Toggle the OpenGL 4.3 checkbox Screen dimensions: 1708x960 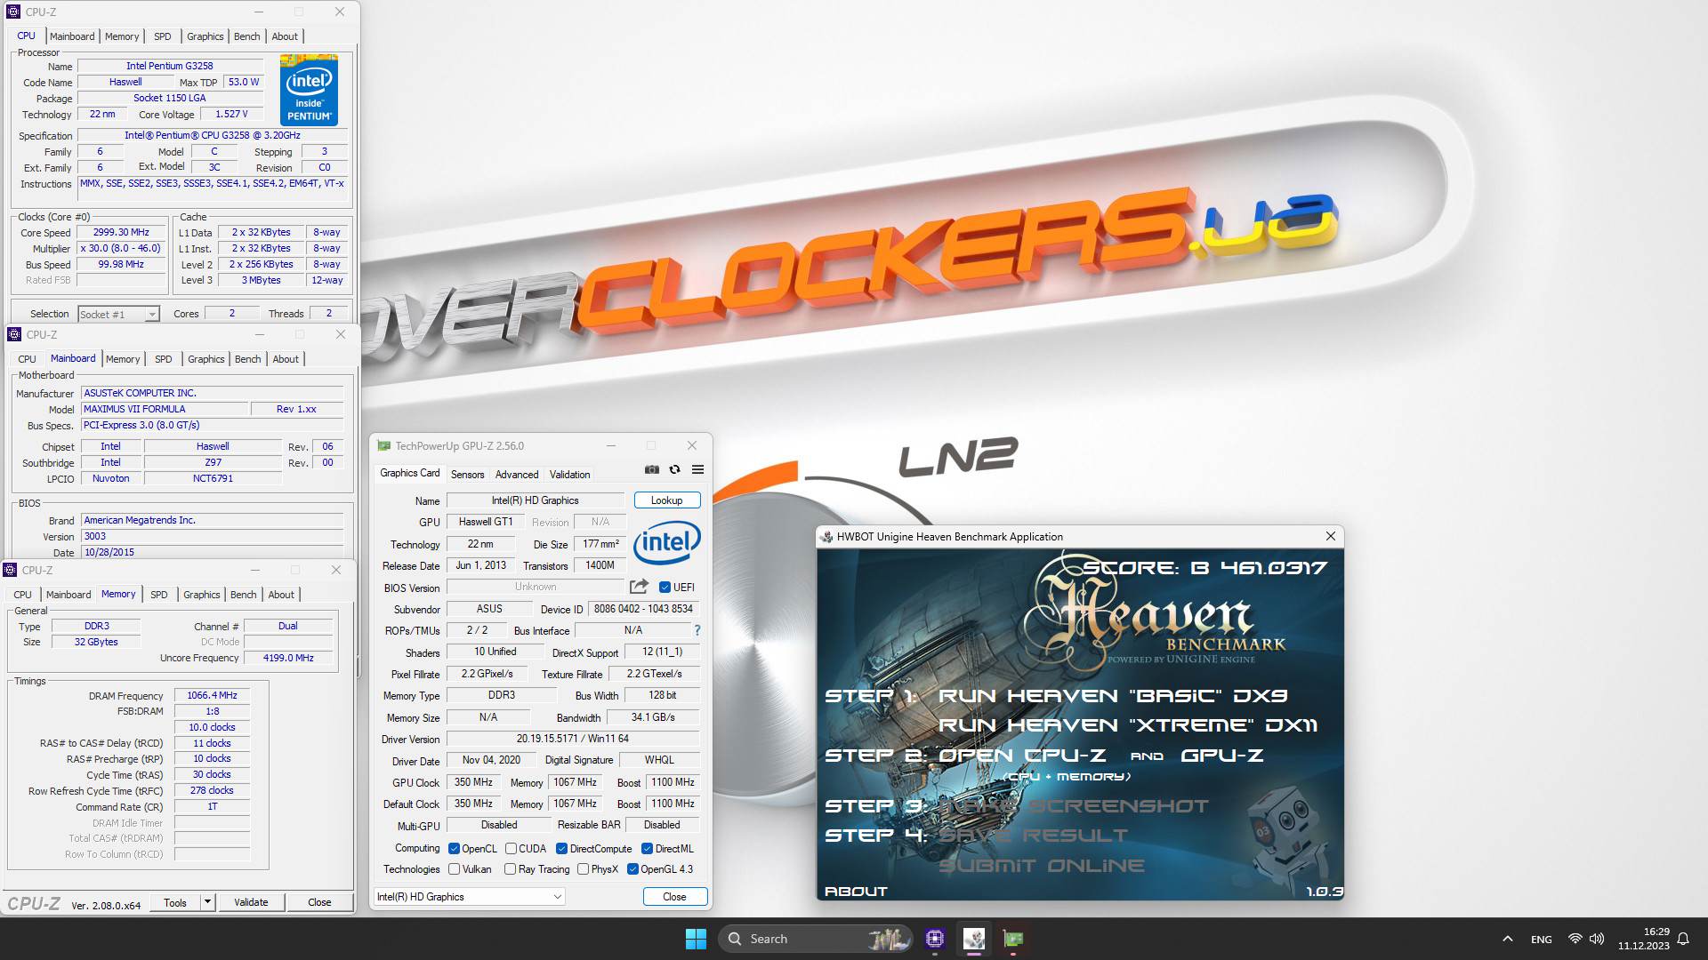632,868
